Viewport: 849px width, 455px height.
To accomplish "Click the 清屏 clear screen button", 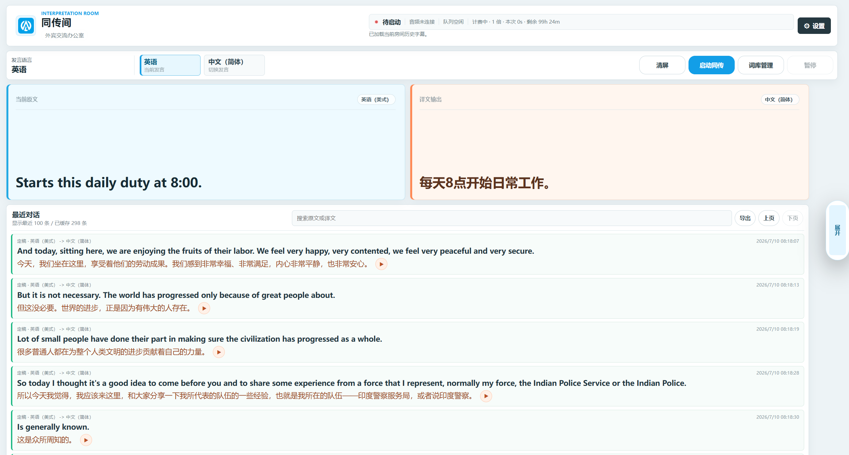I will [662, 65].
